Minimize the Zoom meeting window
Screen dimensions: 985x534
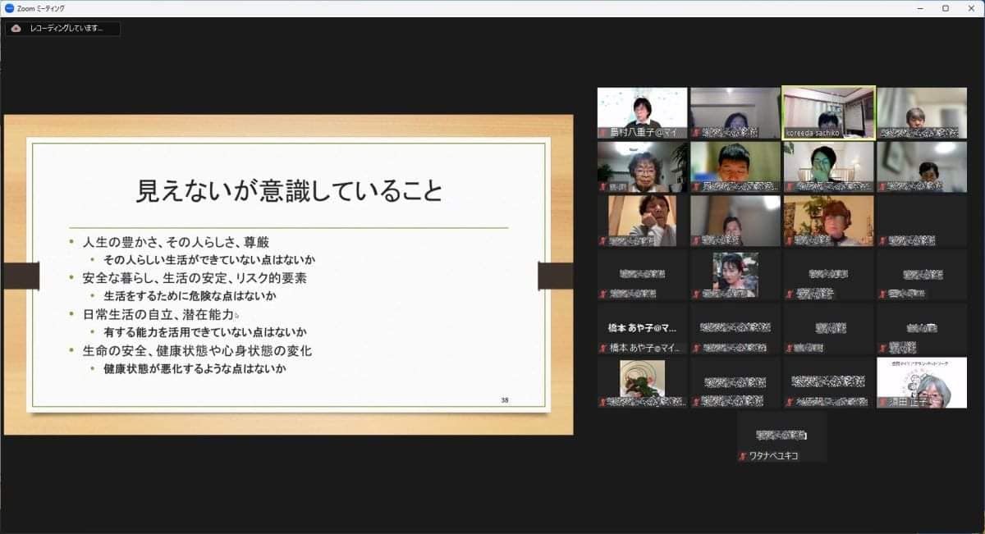click(922, 8)
